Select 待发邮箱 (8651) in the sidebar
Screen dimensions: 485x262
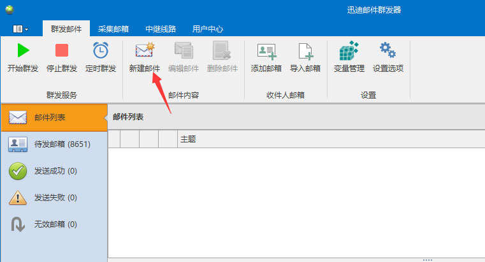point(54,144)
